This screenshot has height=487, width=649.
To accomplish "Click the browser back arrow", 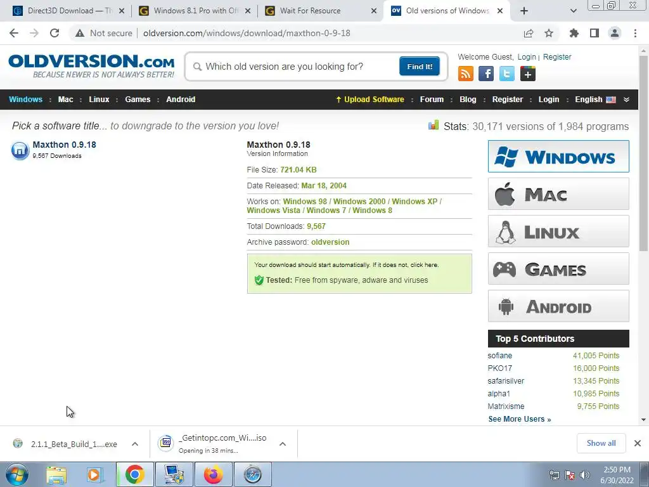I will pyautogui.click(x=14, y=33).
